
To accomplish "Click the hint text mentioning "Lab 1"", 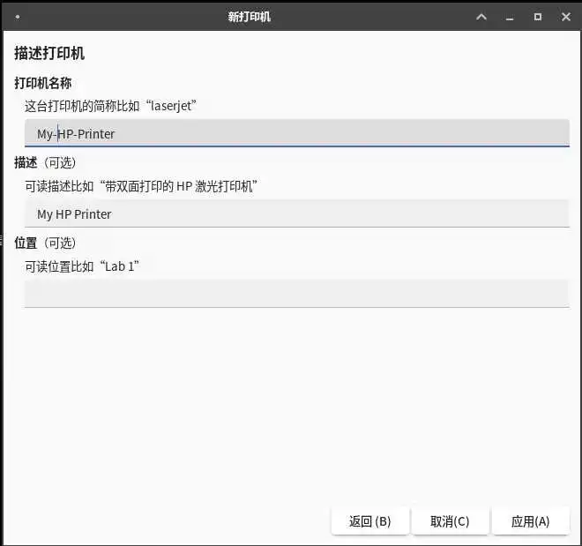I will tap(82, 266).
